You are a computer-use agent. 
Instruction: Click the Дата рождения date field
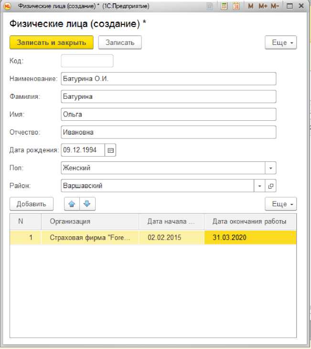coord(83,150)
